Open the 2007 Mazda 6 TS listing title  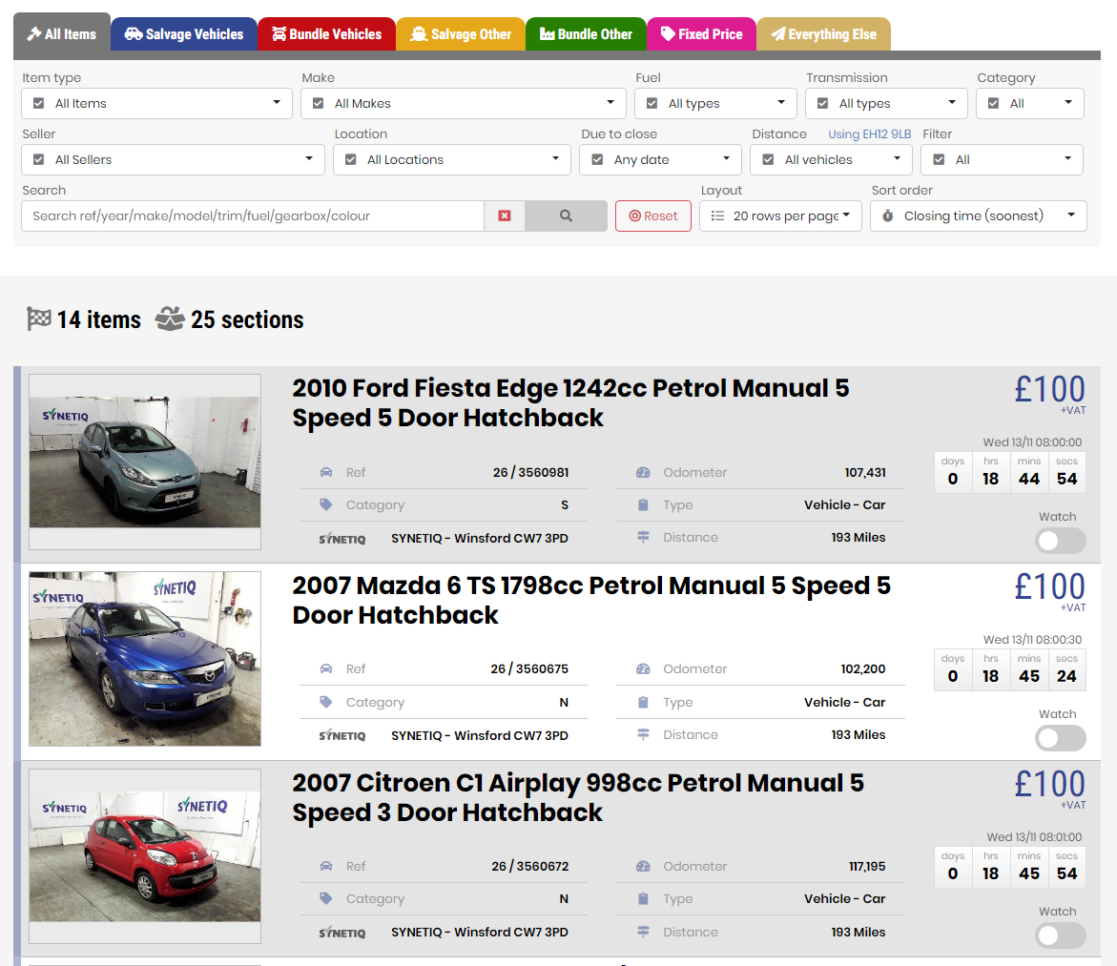[591, 600]
